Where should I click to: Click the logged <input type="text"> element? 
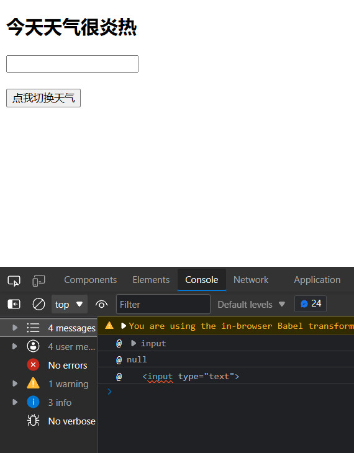tap(191, 377)
